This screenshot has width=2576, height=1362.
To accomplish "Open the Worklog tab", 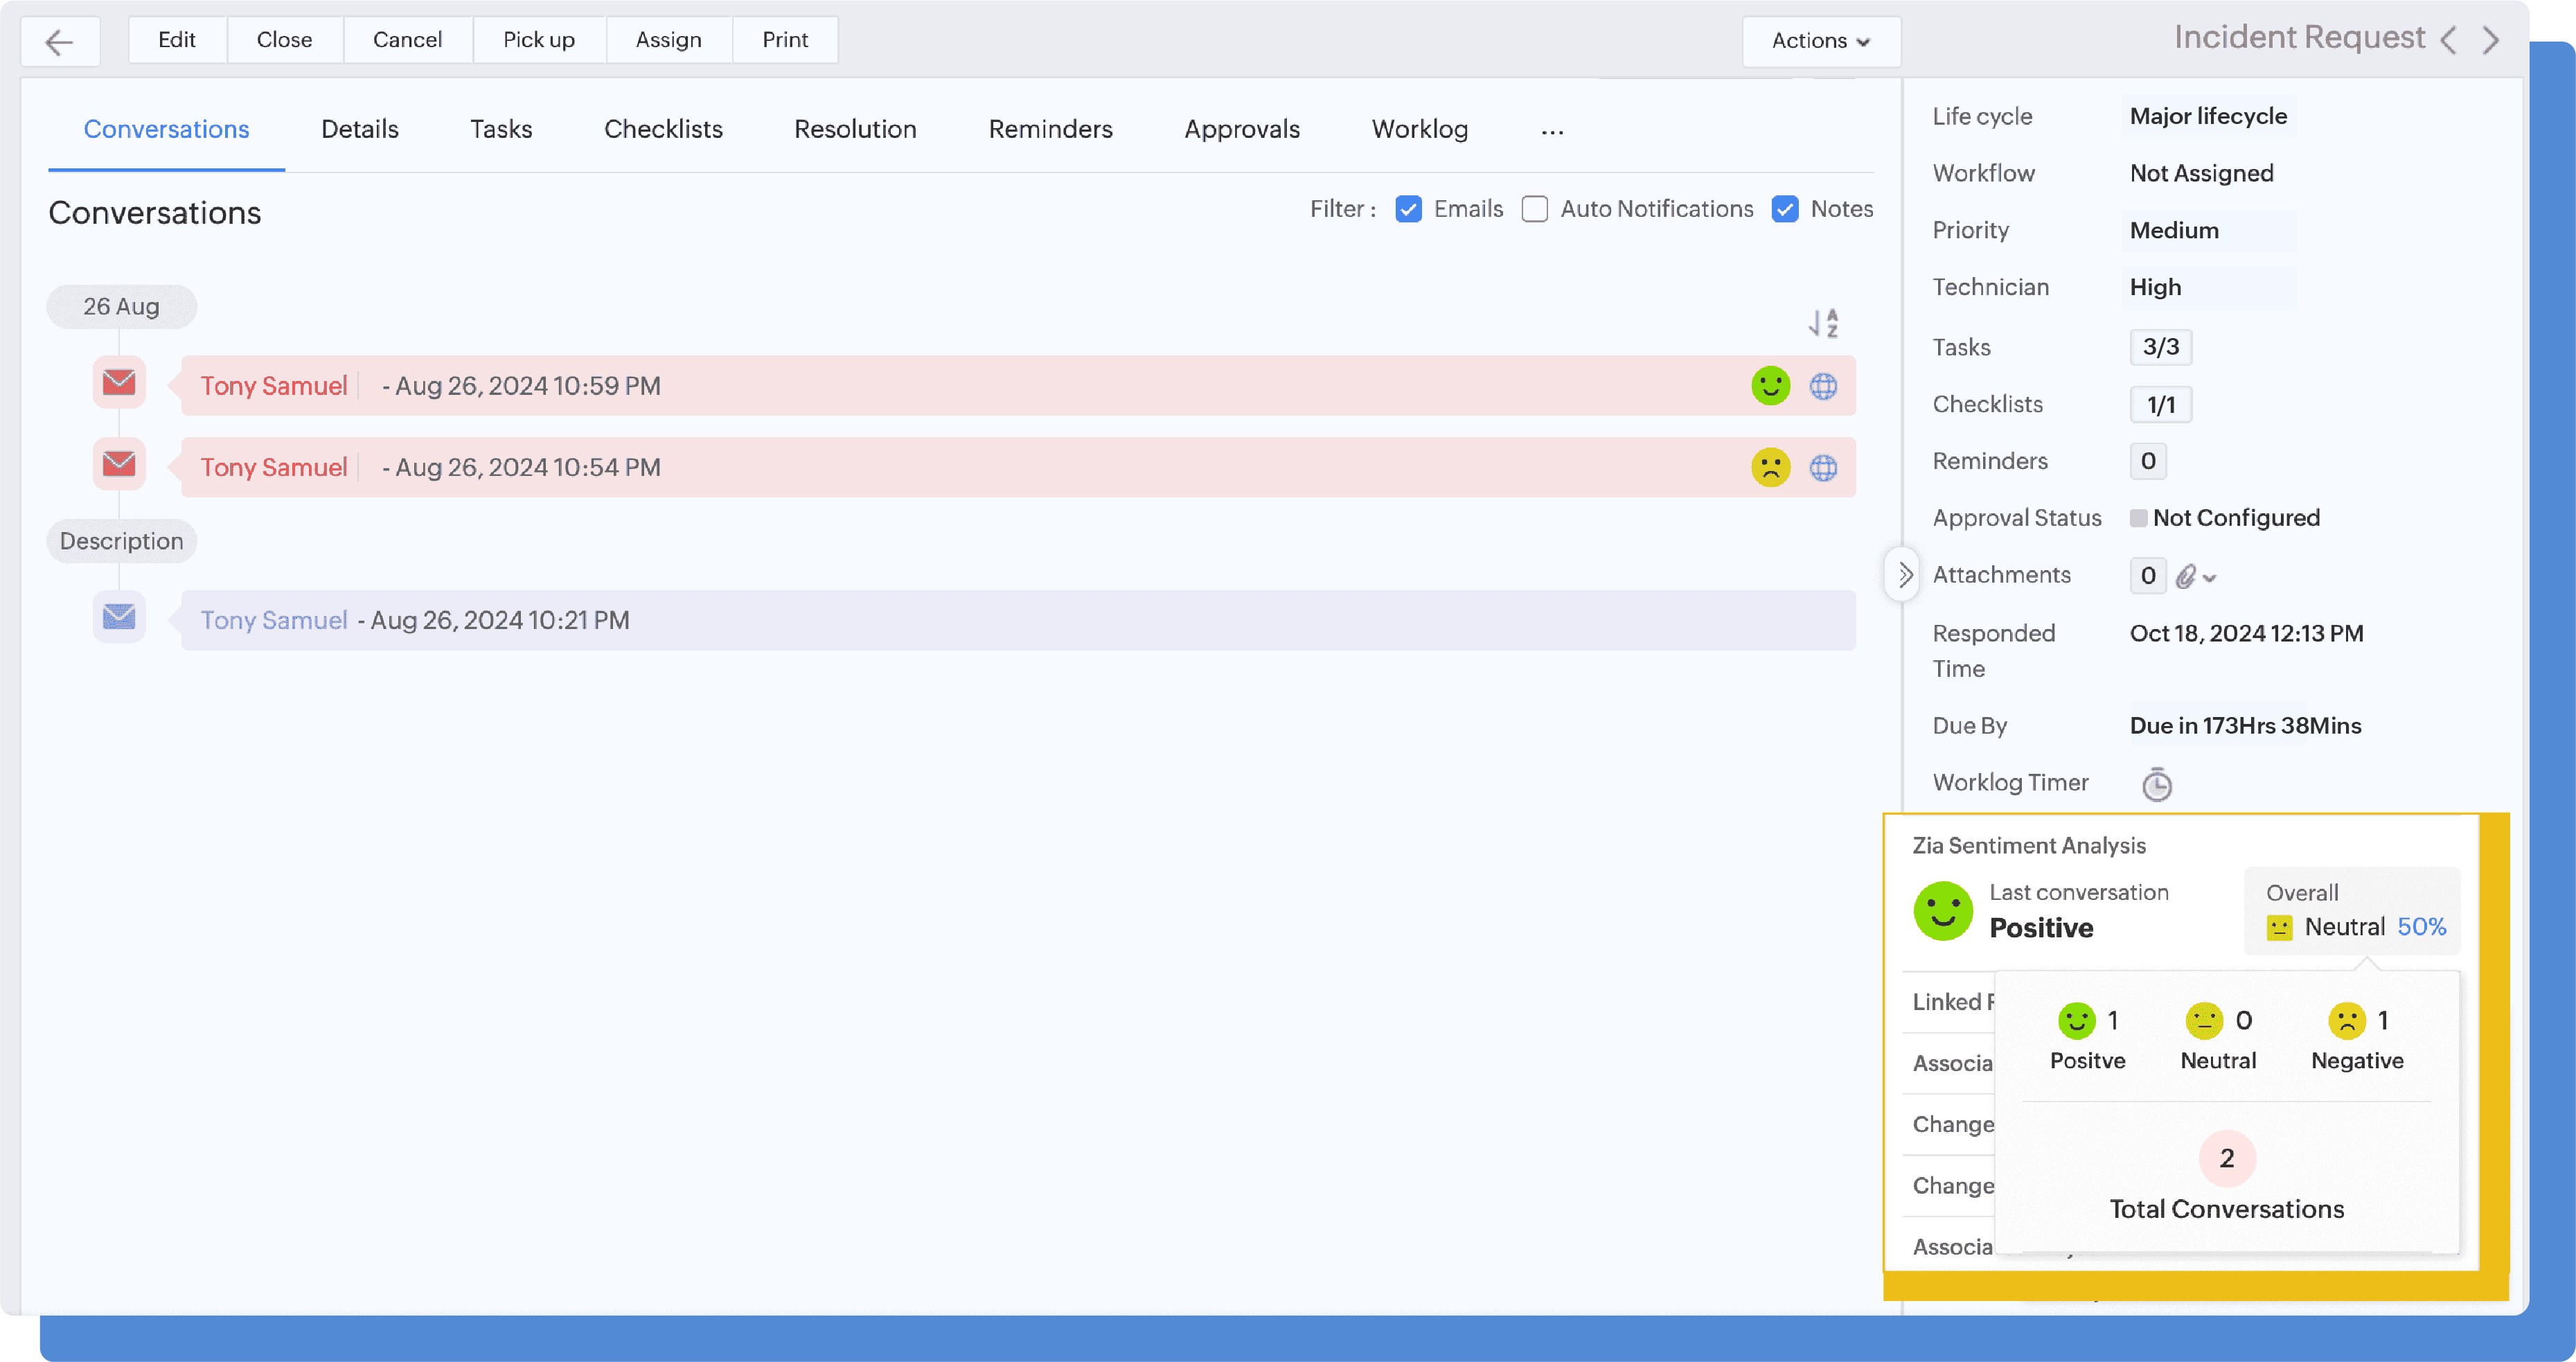I will point(1419,129).
